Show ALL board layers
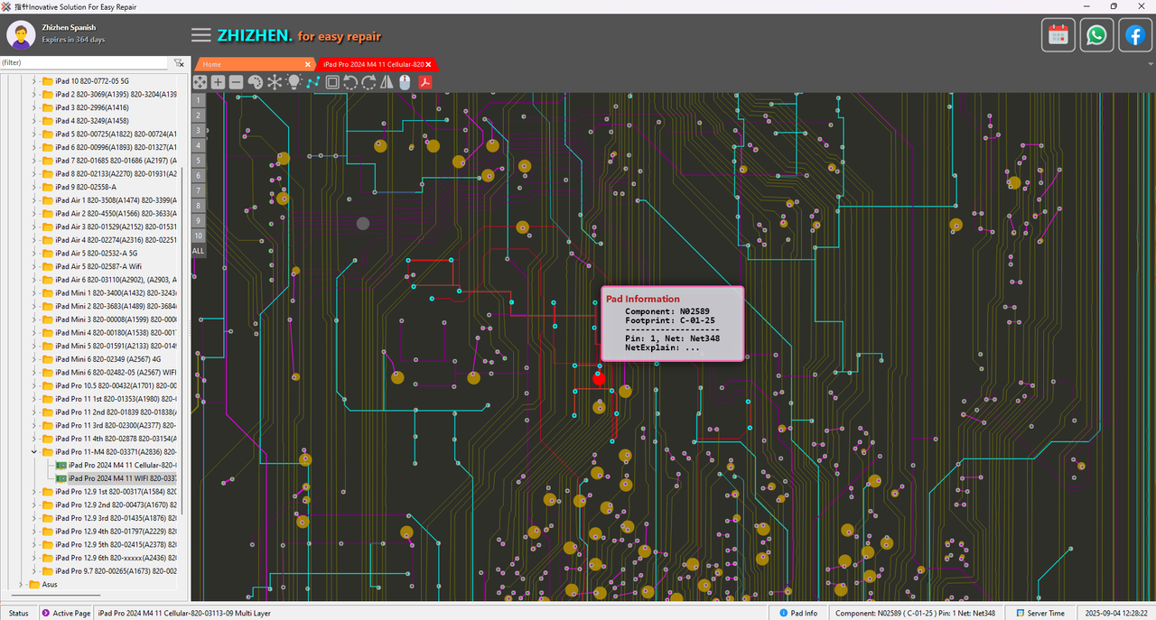The width and height of the screenshot is (1156, 620). (198, 250)
